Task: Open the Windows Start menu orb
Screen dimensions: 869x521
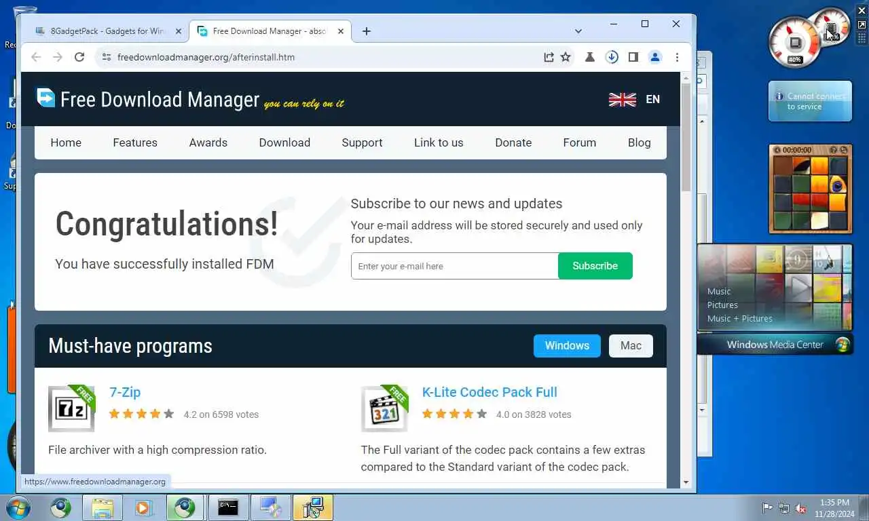Action: [18, 507]
